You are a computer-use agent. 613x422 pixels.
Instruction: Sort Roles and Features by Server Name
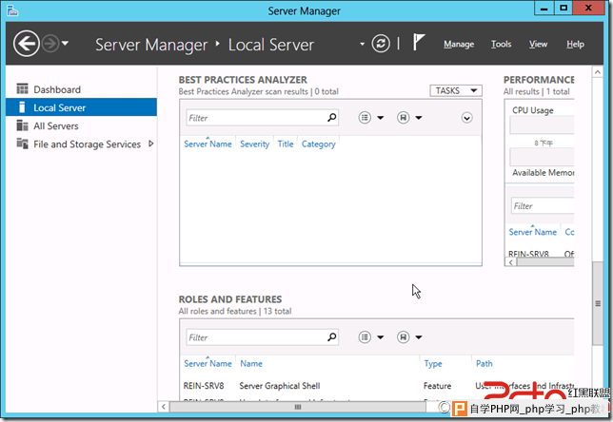[208, 363]
